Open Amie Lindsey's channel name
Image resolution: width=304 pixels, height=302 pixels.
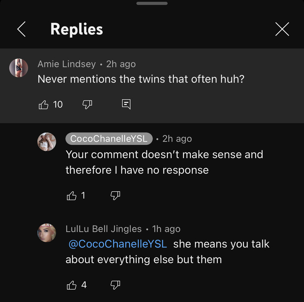(x=67, y=64)
